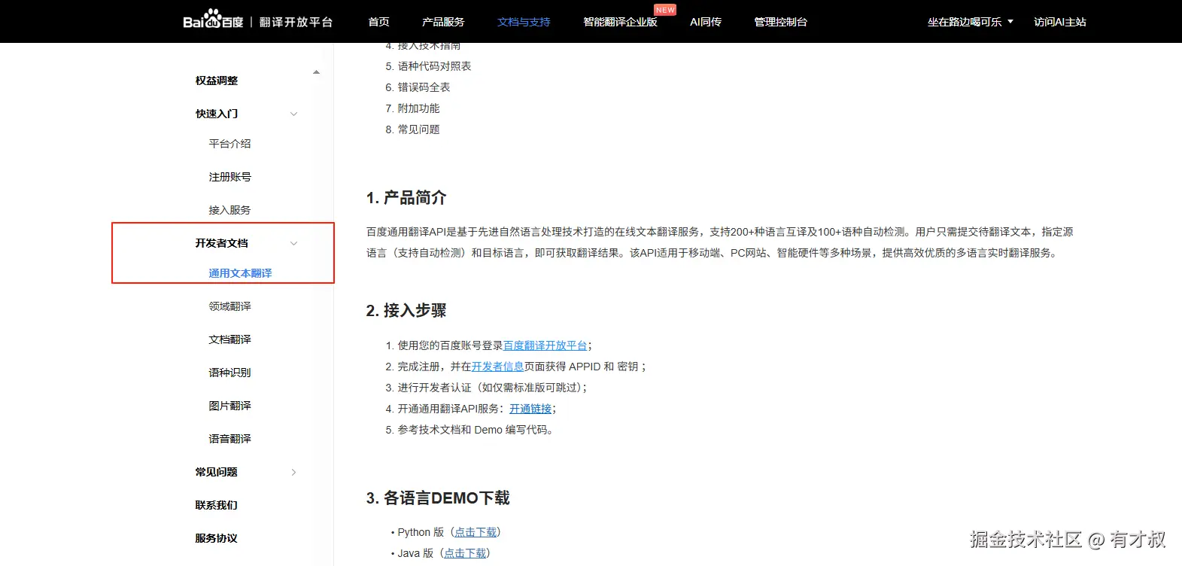Select 权益调整 in the sidebar
1182x566 pixels.
click(x=217, y=81)
